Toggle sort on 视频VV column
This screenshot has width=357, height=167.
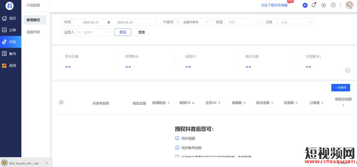tap(187, 103)
